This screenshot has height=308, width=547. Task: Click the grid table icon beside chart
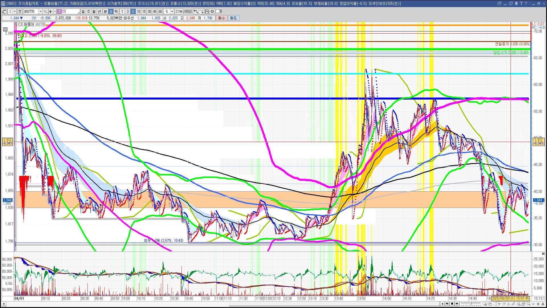pos(5,29)
